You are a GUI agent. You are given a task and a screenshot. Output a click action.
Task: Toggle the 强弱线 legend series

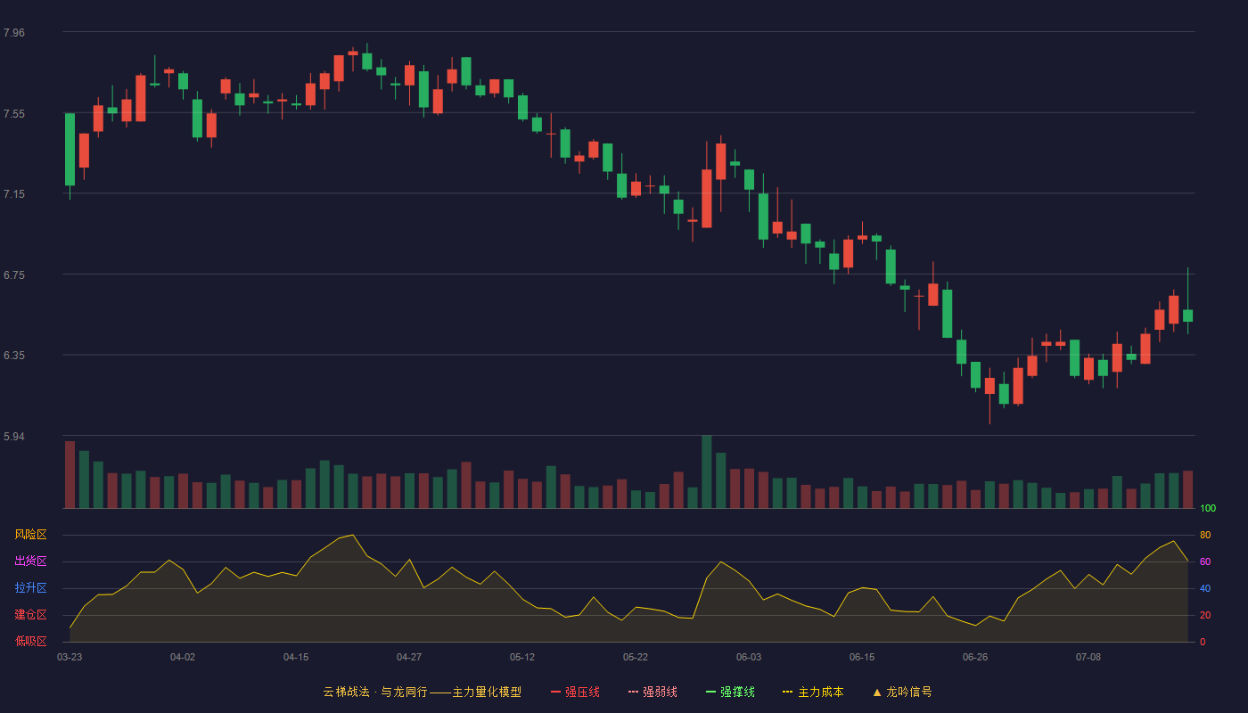pyautogui.click(x=653, y=692)
